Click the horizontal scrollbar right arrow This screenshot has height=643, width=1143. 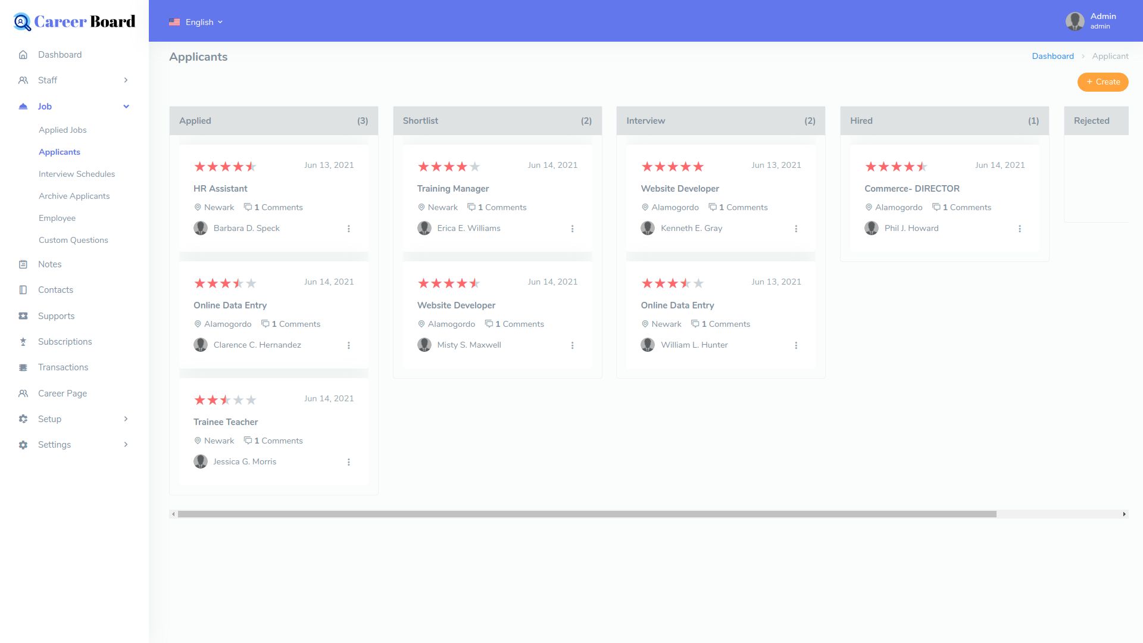tap(1124, 514)
